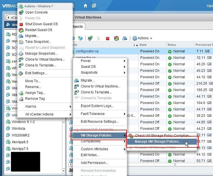Expand the Alarms submenu

(45, 106)
